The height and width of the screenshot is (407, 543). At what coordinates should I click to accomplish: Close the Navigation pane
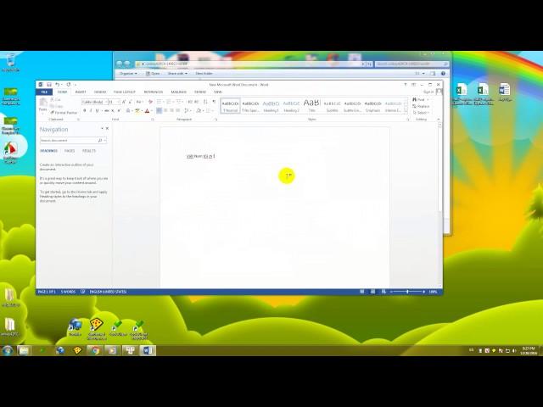(108, 128)
